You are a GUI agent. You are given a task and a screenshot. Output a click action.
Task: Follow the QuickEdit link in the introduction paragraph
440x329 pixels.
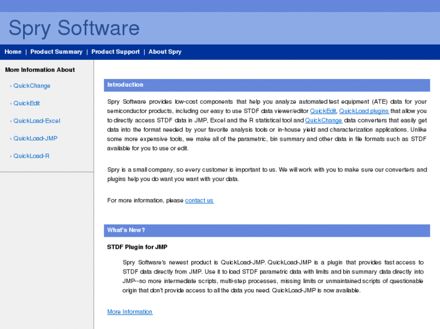[x=323, y=111]
